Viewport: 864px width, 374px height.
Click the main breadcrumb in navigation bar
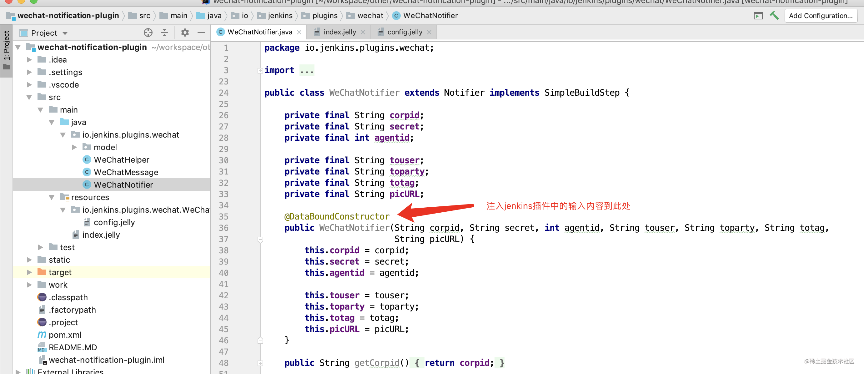pyautogui.click(x=174, y=15)
